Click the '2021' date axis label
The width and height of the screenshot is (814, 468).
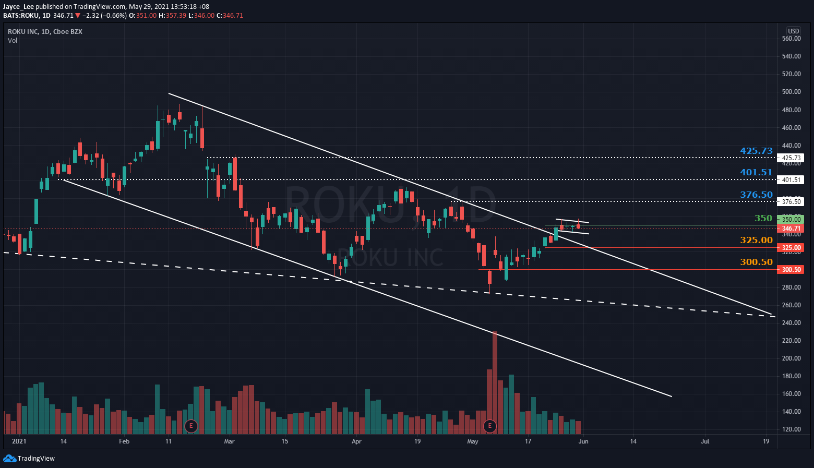tap(19, 441)
